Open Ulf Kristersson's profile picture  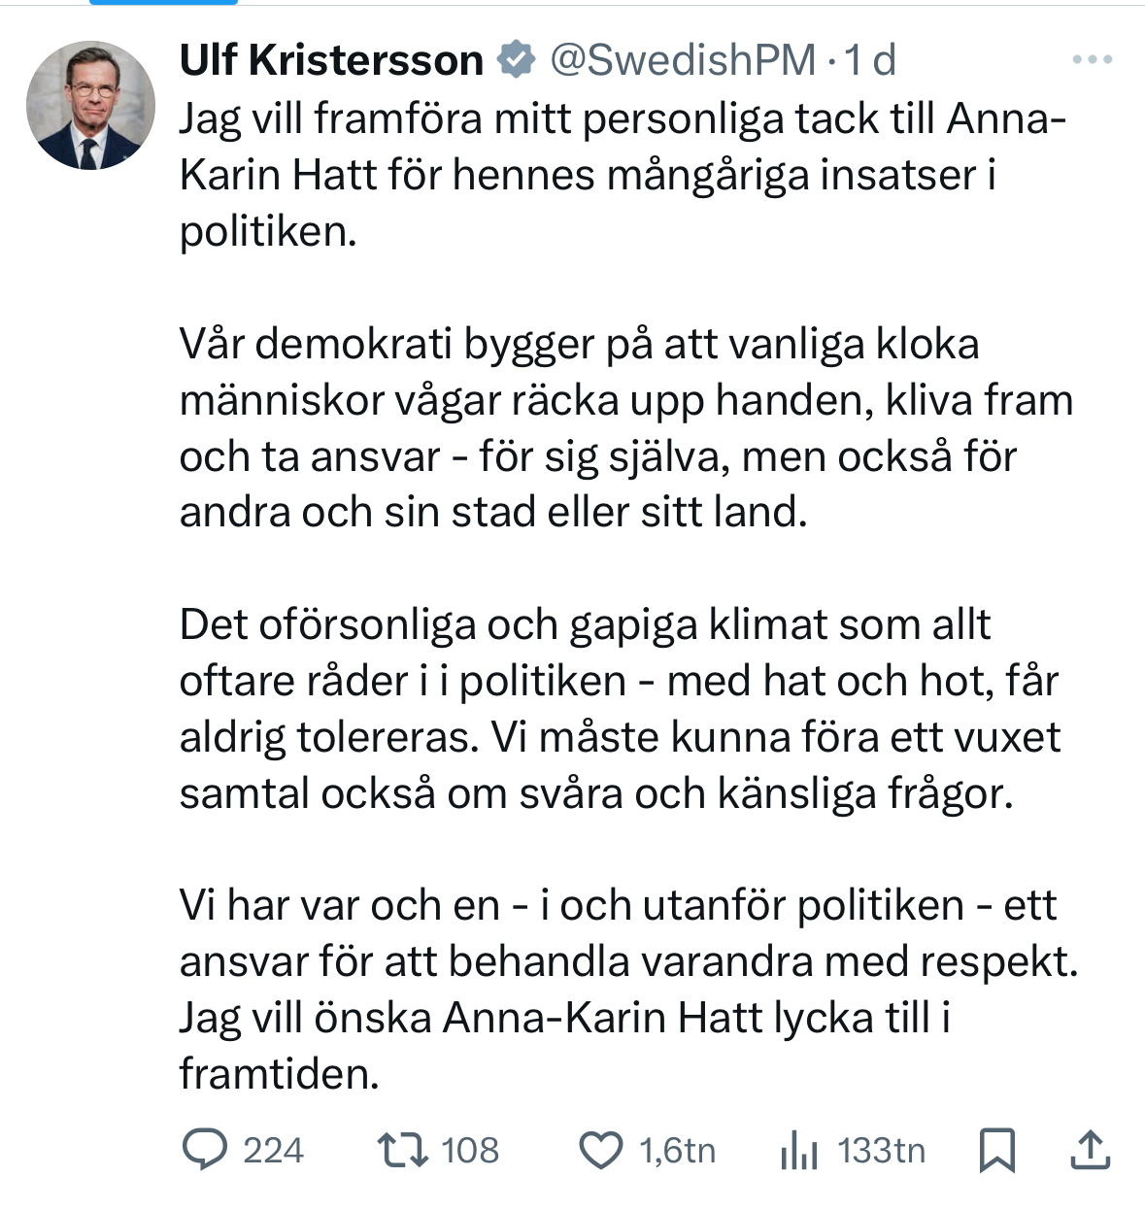pyautogui.click(x=90, y=105)
